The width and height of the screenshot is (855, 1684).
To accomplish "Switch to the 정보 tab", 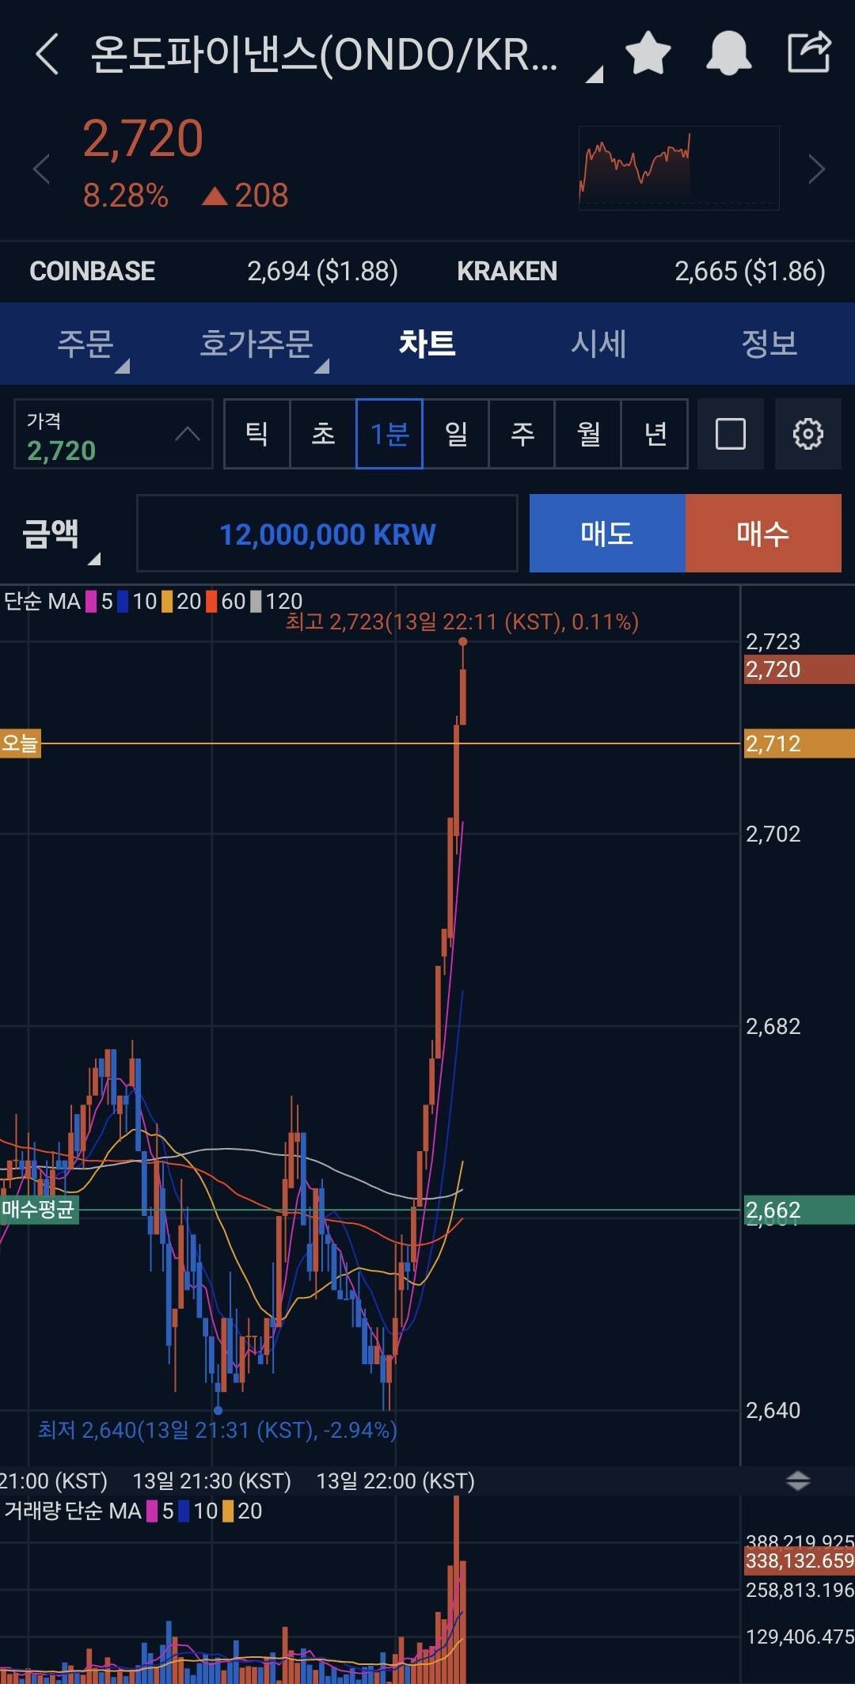I will (x=769, y=344).
